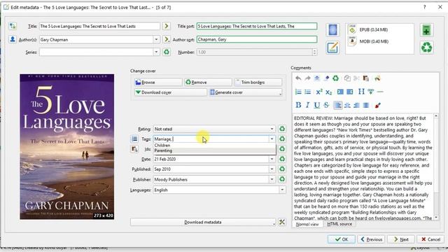Click Copy in the Comments toolbar

(347, 78)
